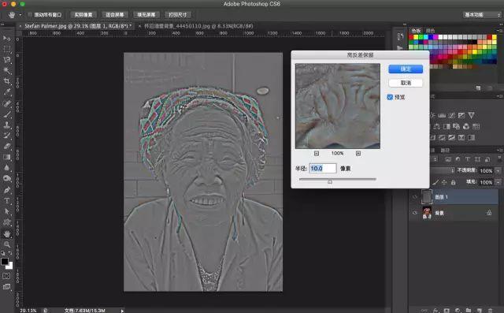504x313 pixels.
Task: Zoom in the High Pass preview
Action: [358, 154]
